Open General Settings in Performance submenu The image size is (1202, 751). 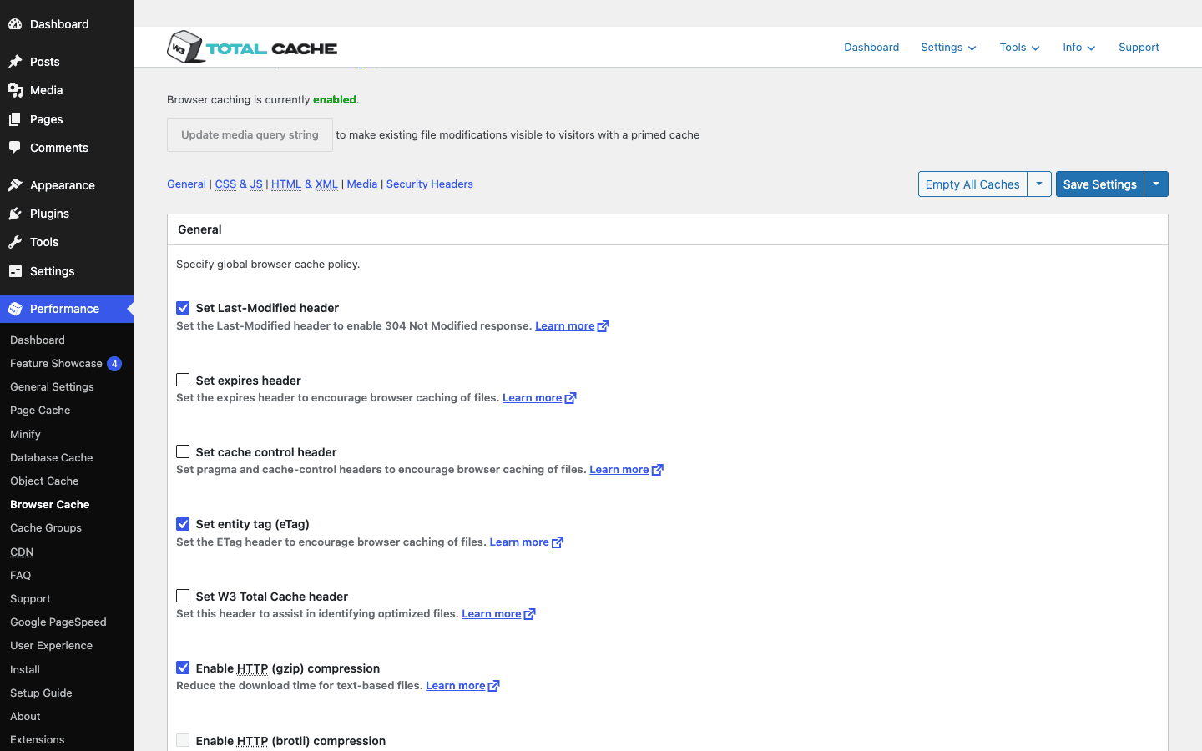click(52, 387)
